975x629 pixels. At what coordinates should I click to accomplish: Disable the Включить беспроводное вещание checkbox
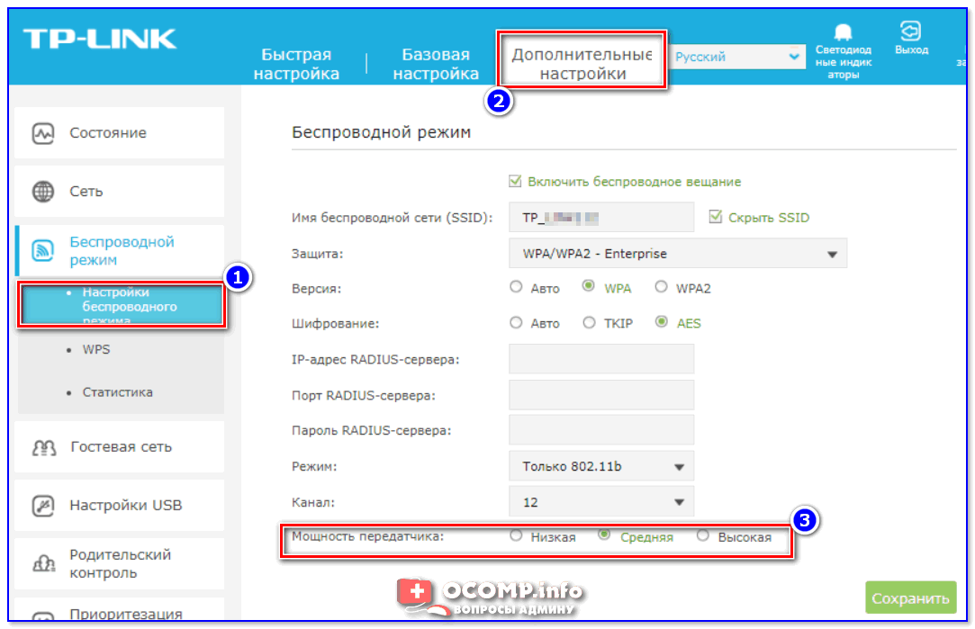point(516,182)
